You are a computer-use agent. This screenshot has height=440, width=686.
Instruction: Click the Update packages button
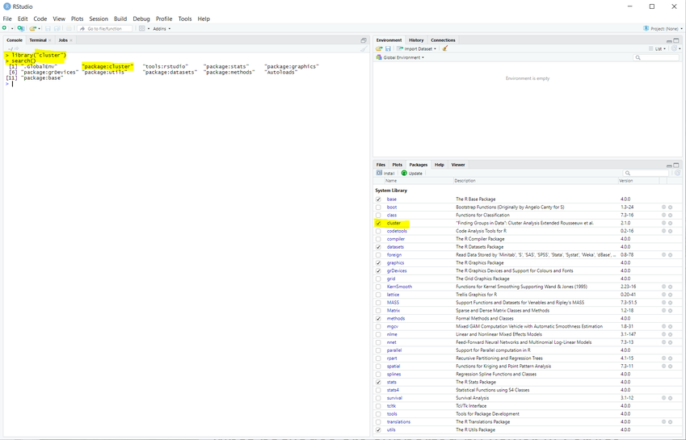click(412, 173)
